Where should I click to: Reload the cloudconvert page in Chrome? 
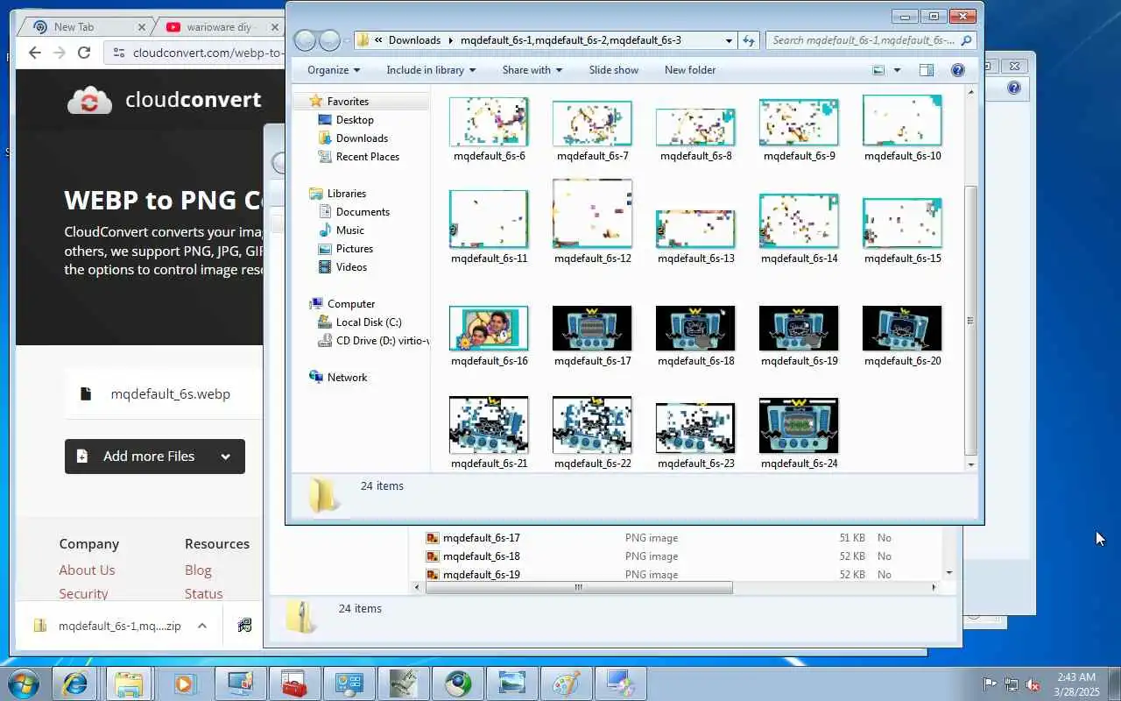tap(84, 53)
